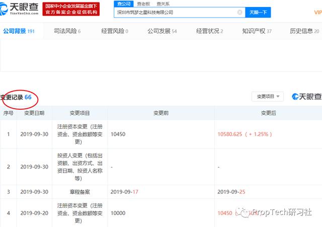Click the VIP link in the header
322x227 pixels.
click(317, 13)
